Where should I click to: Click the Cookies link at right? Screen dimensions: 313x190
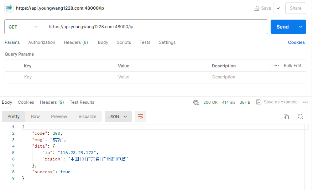coord(296,42)
